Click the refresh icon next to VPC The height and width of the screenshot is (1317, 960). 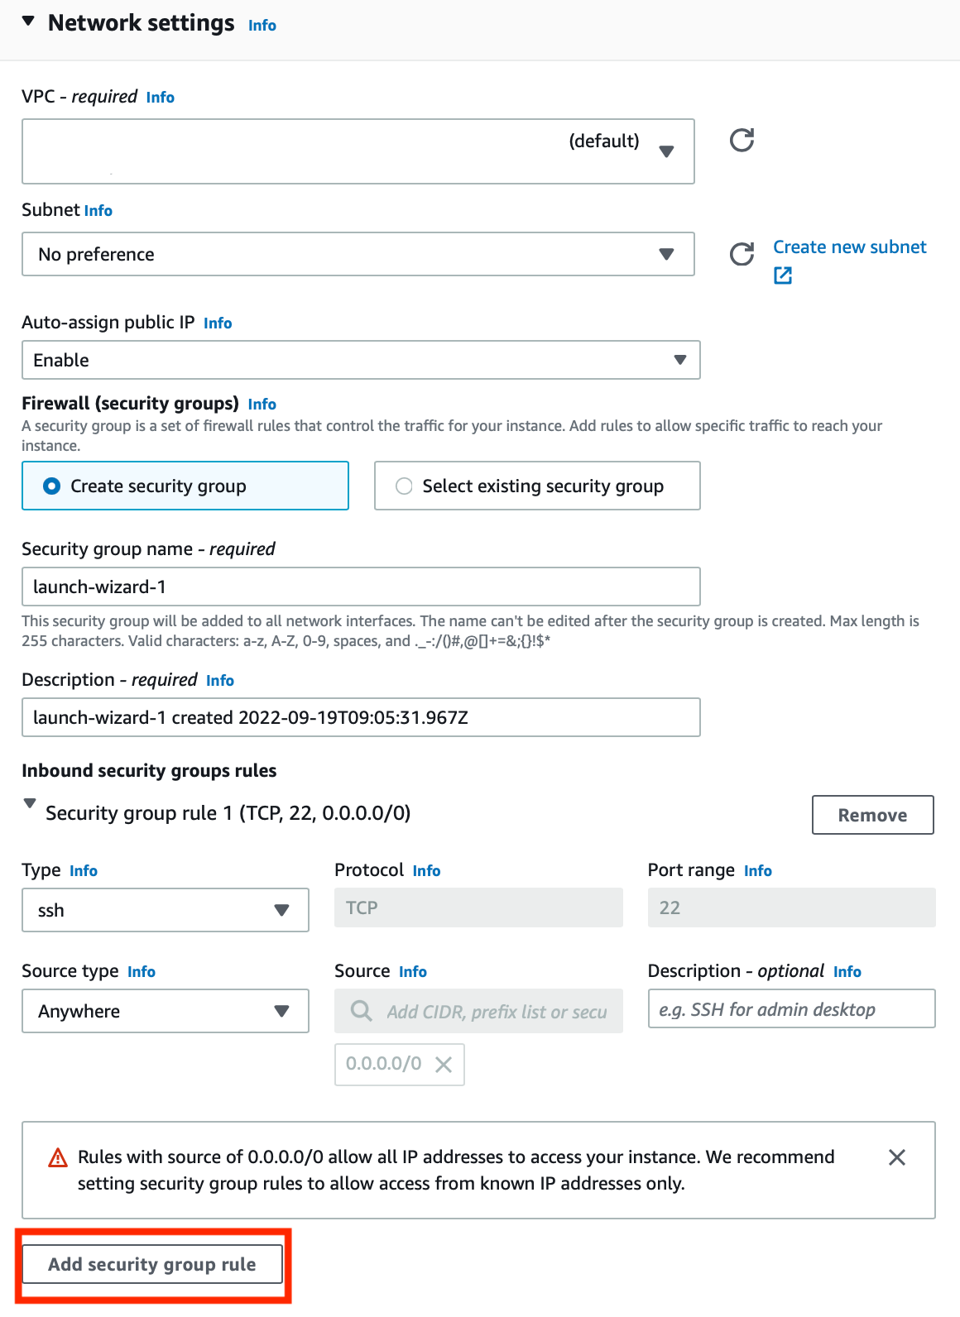coord(742,141)
